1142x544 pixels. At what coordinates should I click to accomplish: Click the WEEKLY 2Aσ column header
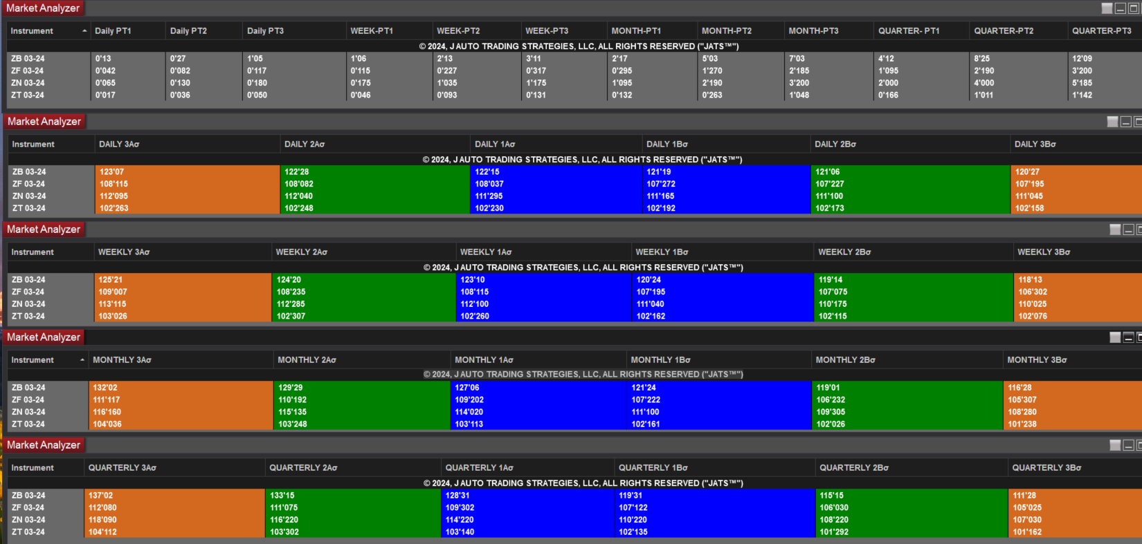tap(363, 252)
